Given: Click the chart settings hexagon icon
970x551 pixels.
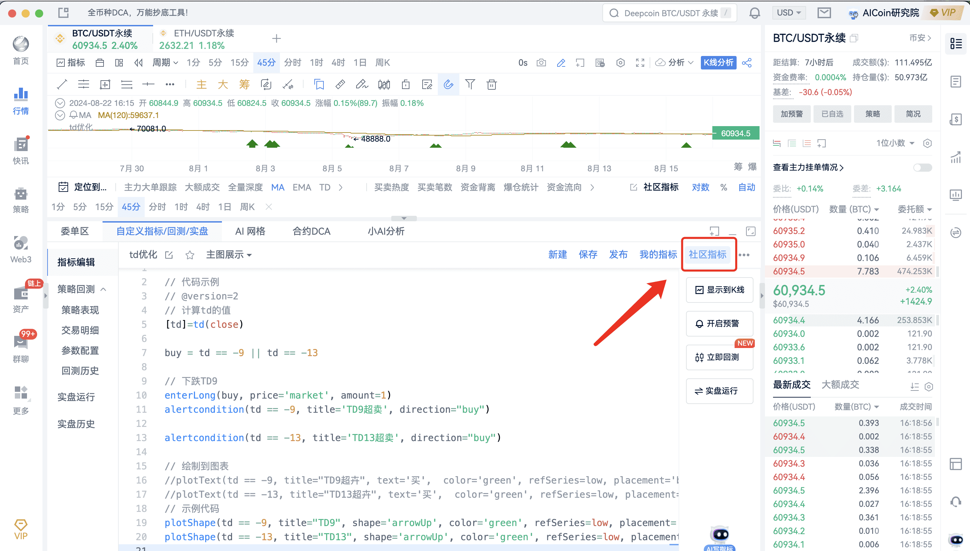Looking at the screenshot, I should [620, 62].
